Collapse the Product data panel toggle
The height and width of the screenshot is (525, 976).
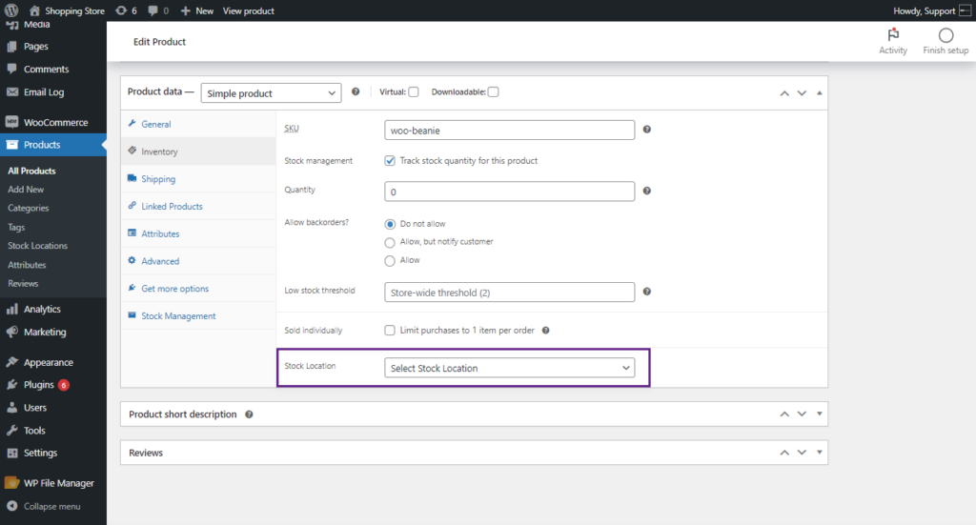point(819,92)
